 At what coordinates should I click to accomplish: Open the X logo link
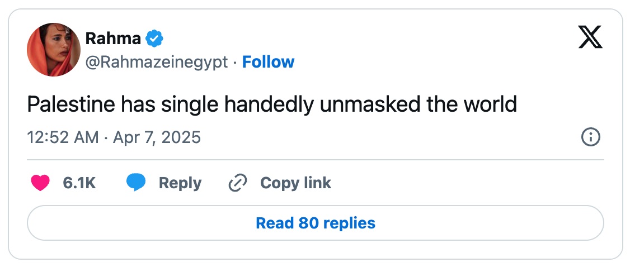590,38
